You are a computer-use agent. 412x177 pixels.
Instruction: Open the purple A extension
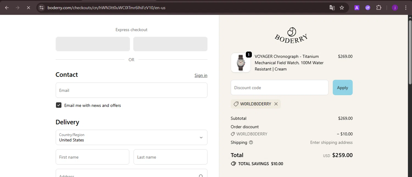[357, 8]
